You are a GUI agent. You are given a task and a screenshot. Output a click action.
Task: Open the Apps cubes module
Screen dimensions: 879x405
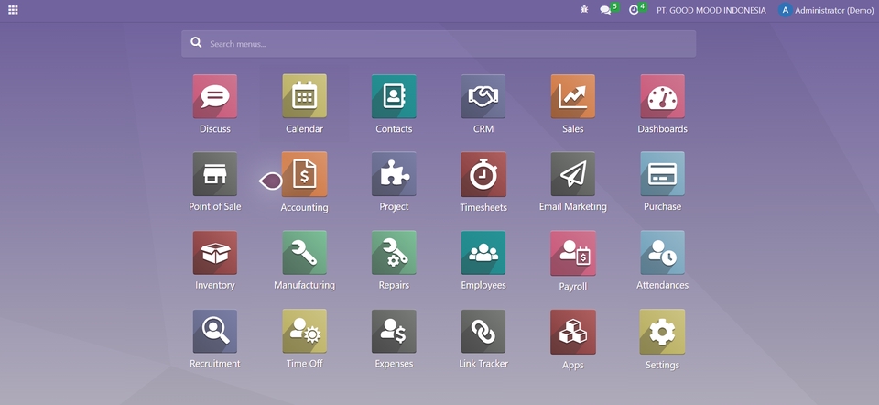573,332
